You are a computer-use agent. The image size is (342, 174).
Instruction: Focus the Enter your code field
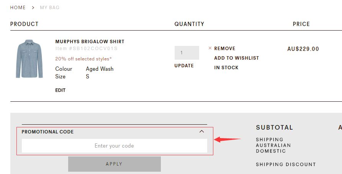coord(114,146)
